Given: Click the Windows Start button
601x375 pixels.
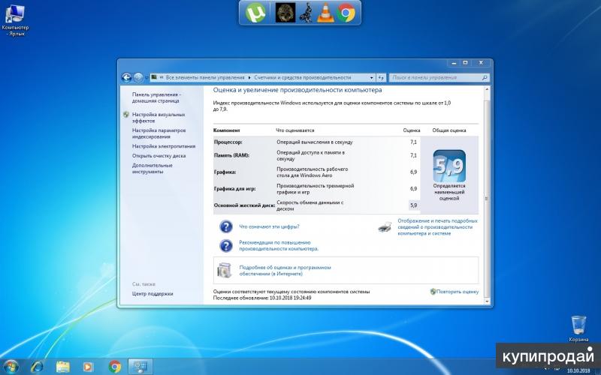Looking at the screenshot, I should (11, 367).
